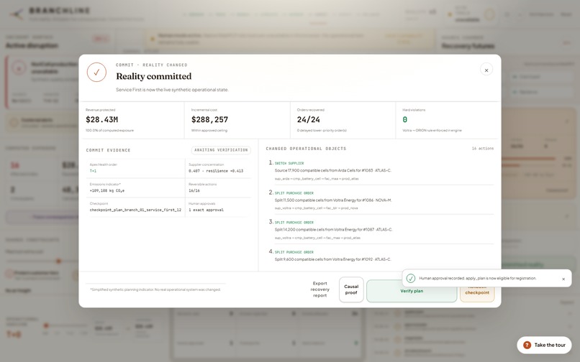
Task: Click the supplier concentration 0.487 value
Action: coord(216,171)
